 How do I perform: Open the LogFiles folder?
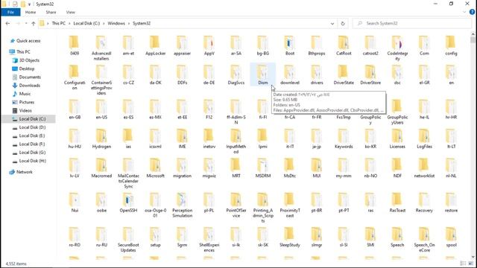tap(424, 138)
